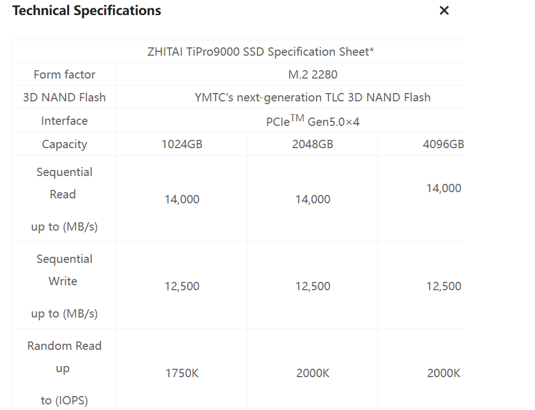535x410 pixels.
Task: Select the 1024GB sequential write 12,500 value
Action: 182,286
